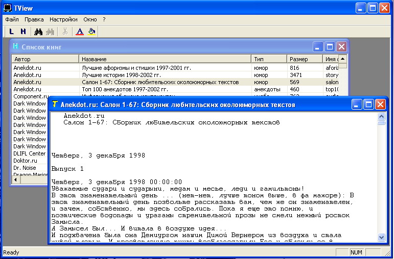This screenshot has height=259, width=394.
Task: Open the Настройки menu
Action: point(63,19)
